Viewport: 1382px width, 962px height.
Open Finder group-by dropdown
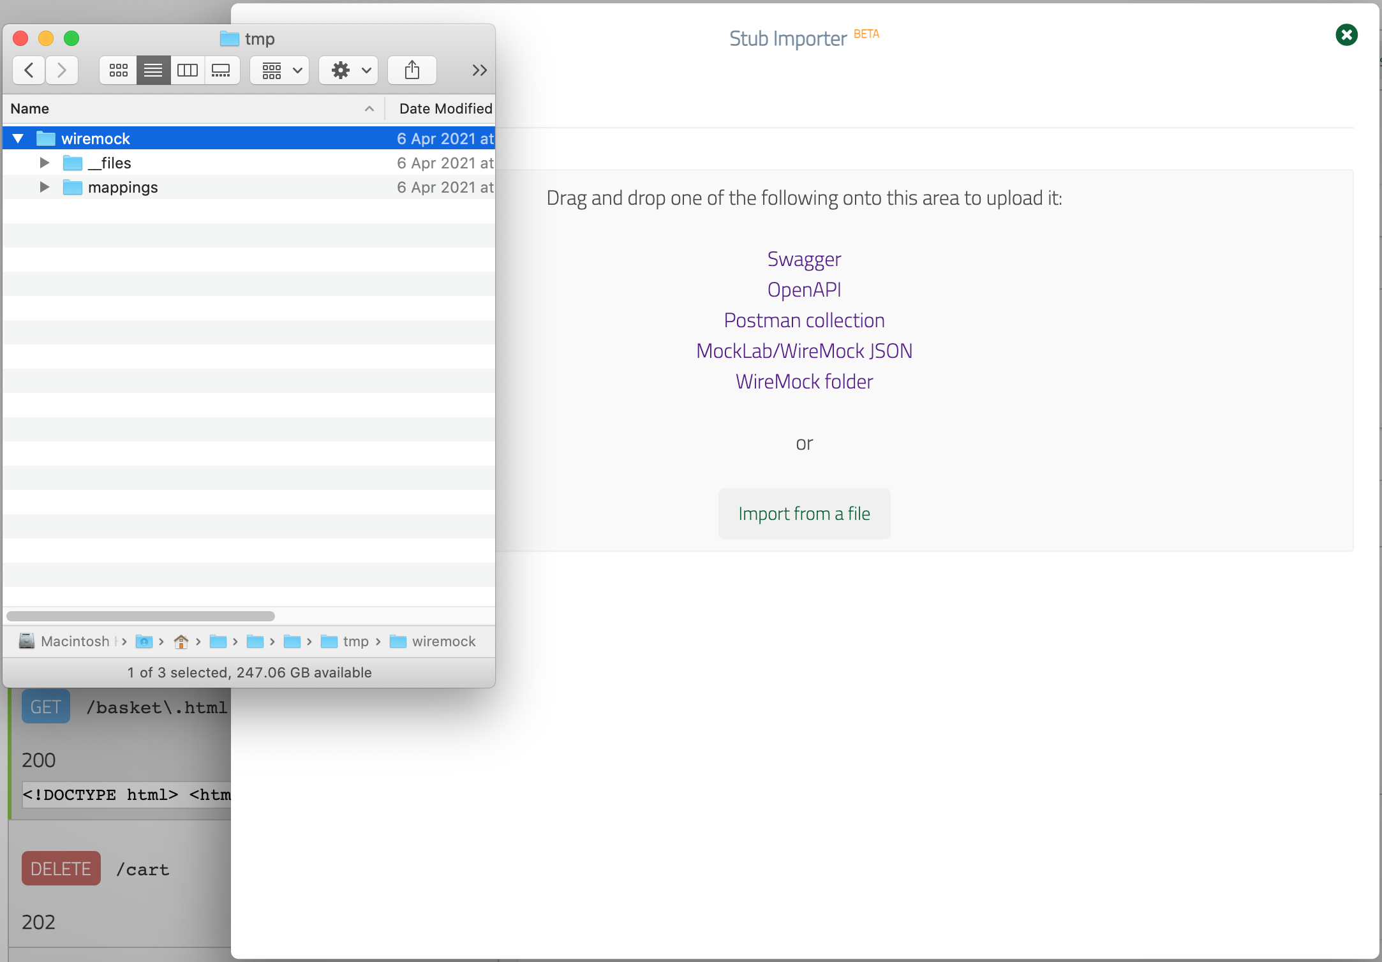[280, 70]
